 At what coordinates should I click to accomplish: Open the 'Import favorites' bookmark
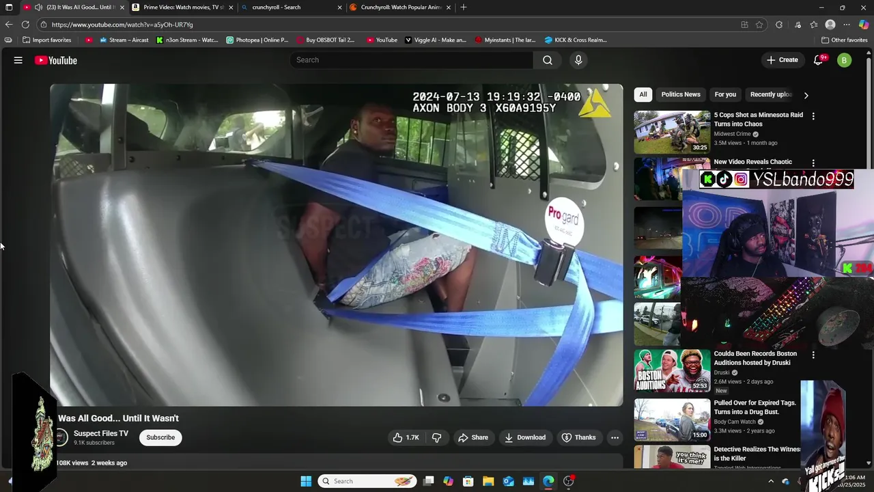46,40
